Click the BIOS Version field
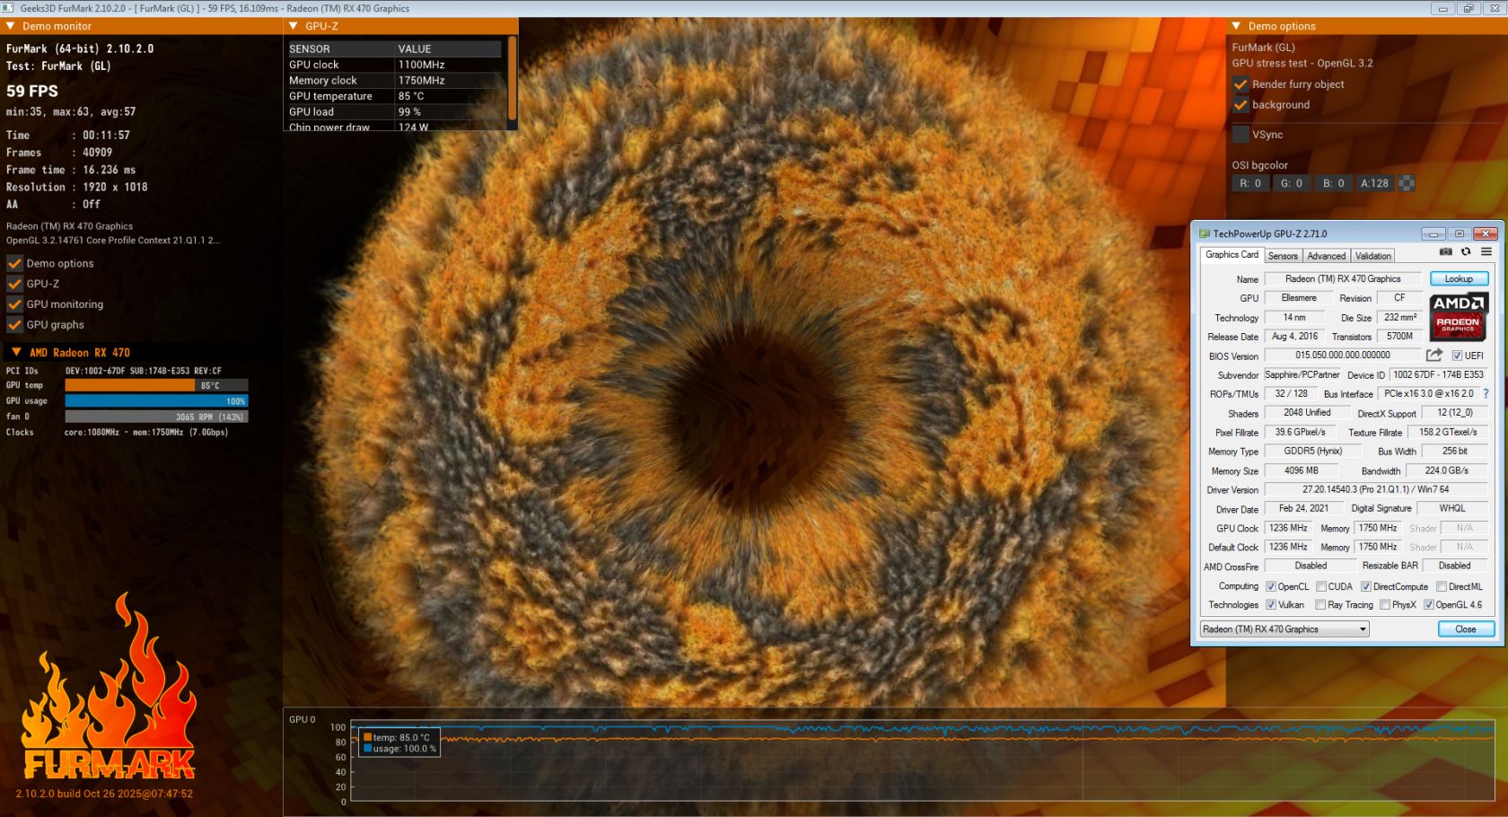The image size is (1508, 817). coord(1343,356)
